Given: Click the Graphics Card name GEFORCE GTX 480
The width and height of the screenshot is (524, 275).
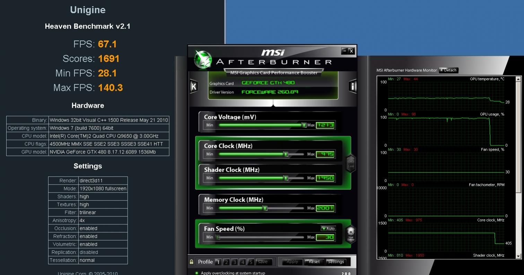Looking at the screenshot, I should pos(268,83).
